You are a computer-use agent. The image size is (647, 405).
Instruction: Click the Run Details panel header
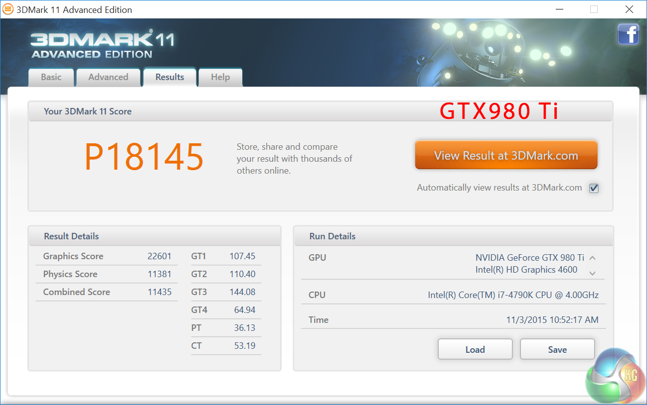[454, 236]
